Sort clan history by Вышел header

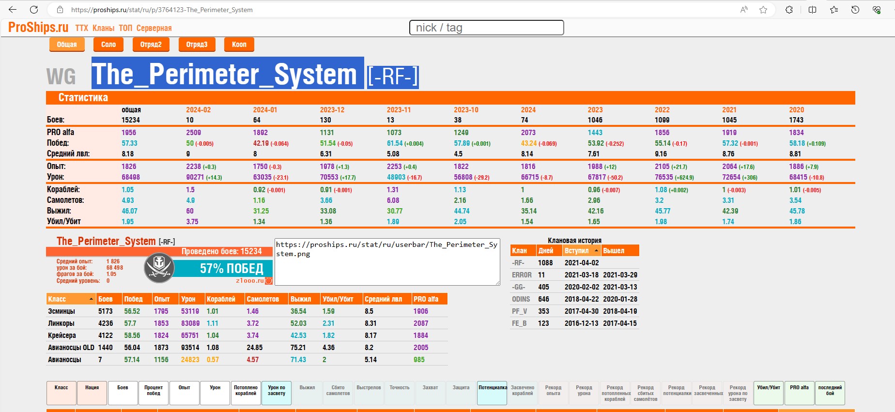(620, 251)
